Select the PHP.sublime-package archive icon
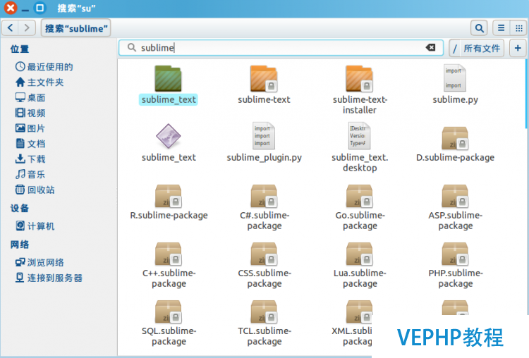Viewport: 529px width, 358px height. (x=455, y=254)
